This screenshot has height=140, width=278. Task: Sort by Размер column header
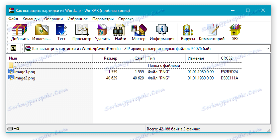(106, 58)
